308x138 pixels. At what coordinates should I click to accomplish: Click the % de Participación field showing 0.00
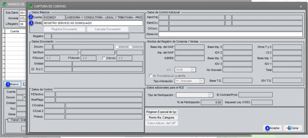click(211, 102)
